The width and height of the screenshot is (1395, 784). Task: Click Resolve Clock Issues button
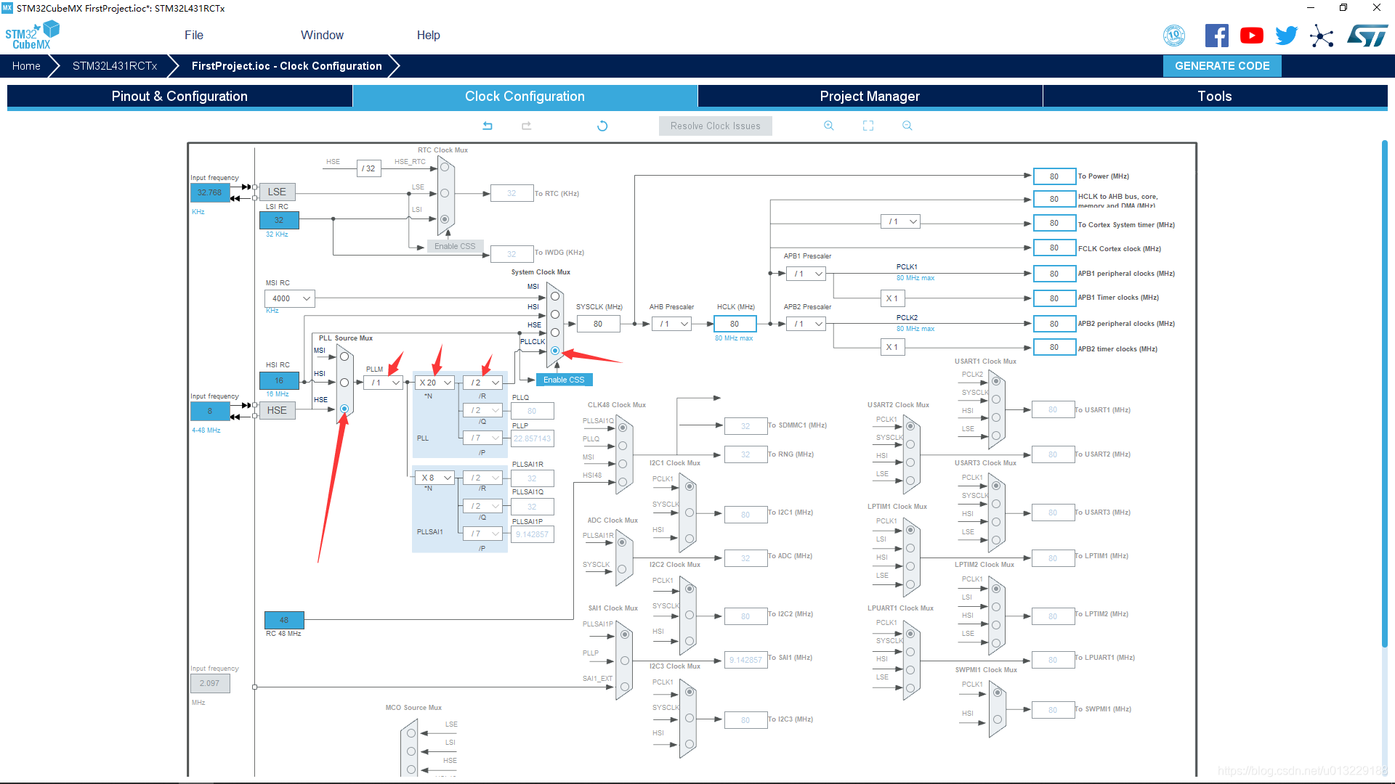pyautogui.click(x=716, y=126)
